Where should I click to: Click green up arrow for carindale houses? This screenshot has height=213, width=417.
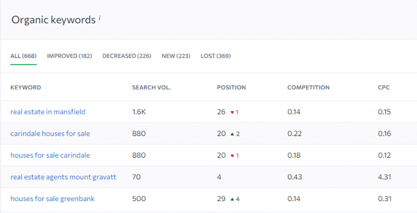[232, 134]
